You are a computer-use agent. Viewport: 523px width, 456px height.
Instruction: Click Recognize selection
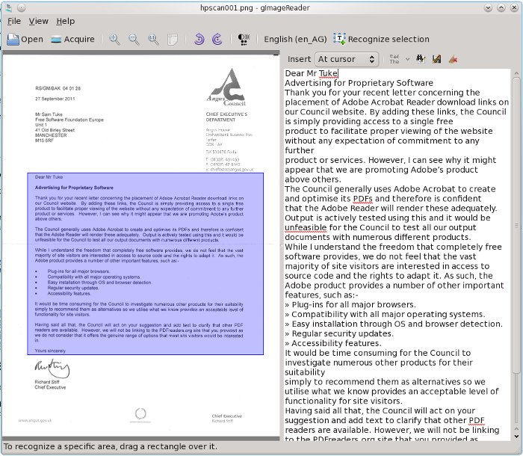pos(381,39)
